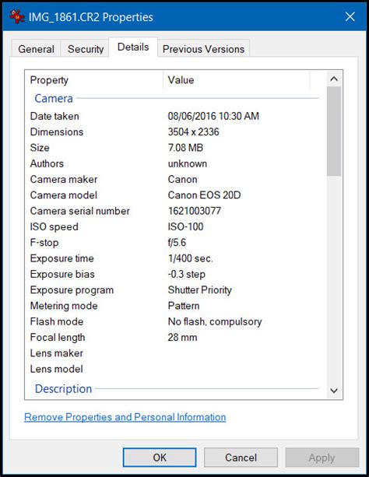Screen dimensions: 369x477
Task: Select the Lens maker property label
Action: 57,353
